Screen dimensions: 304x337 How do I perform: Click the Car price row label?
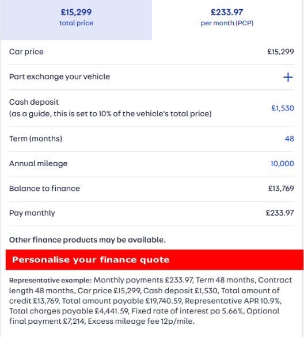[26, 52]
